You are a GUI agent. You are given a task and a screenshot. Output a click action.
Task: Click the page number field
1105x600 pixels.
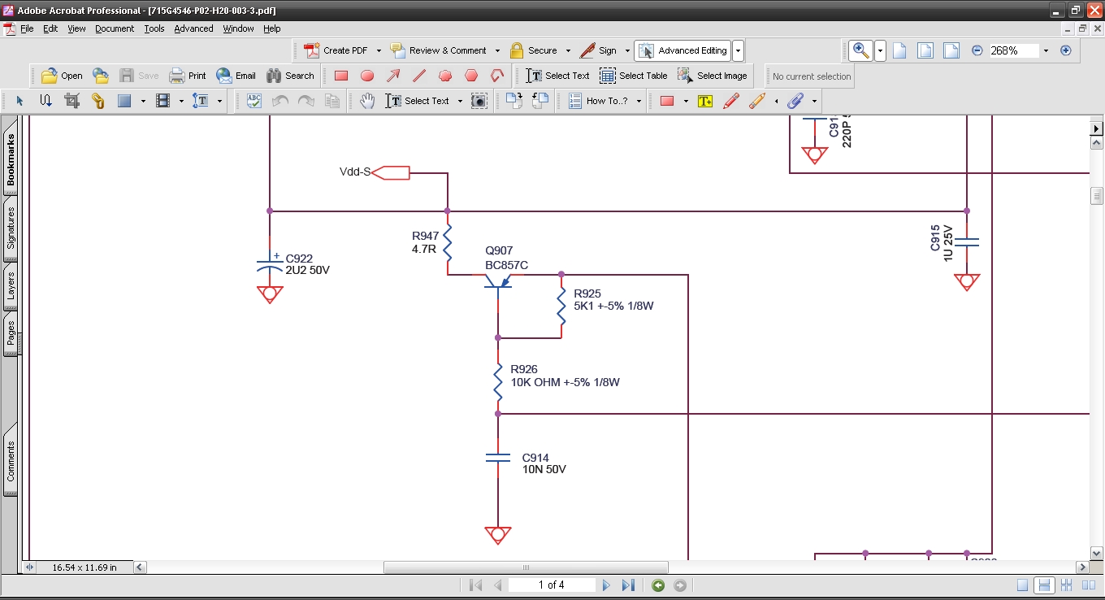[551, 585]
